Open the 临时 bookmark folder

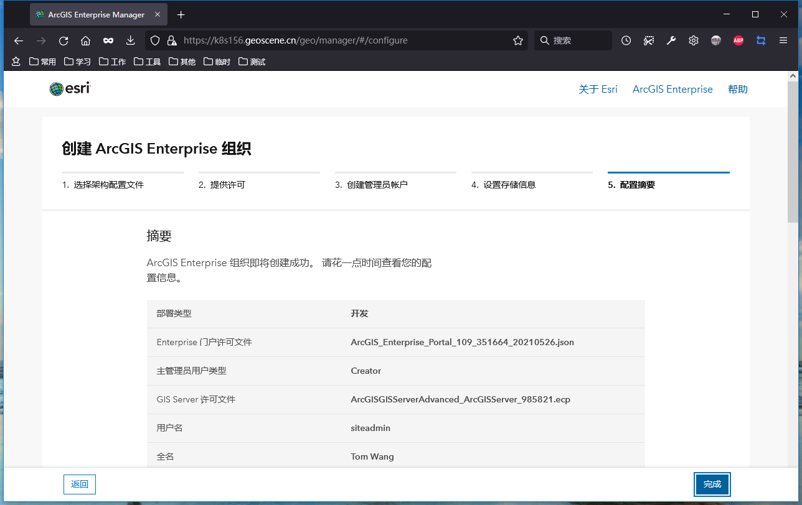217,62
